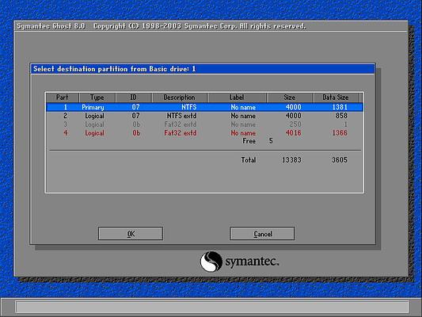Click Data Size value 1381
The width and height of the screenshot is (422, 317).
coord(340,107)
